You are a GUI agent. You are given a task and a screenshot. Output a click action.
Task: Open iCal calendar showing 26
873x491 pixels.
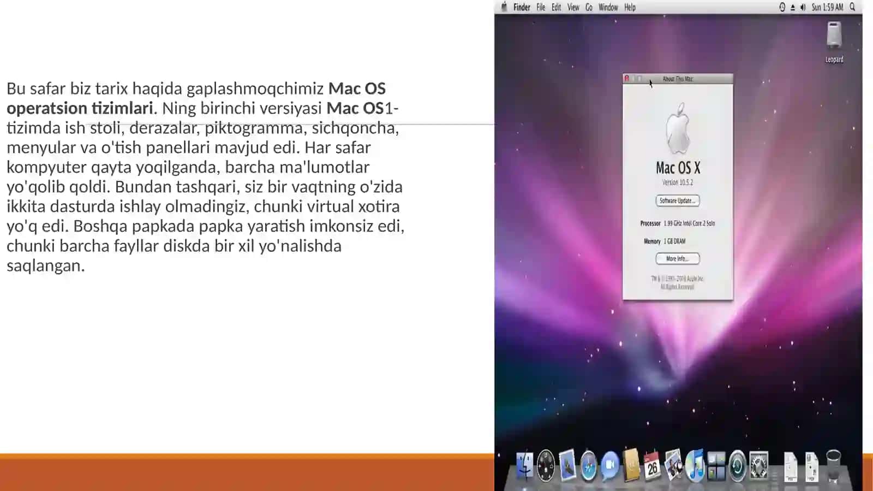(652, 466)
